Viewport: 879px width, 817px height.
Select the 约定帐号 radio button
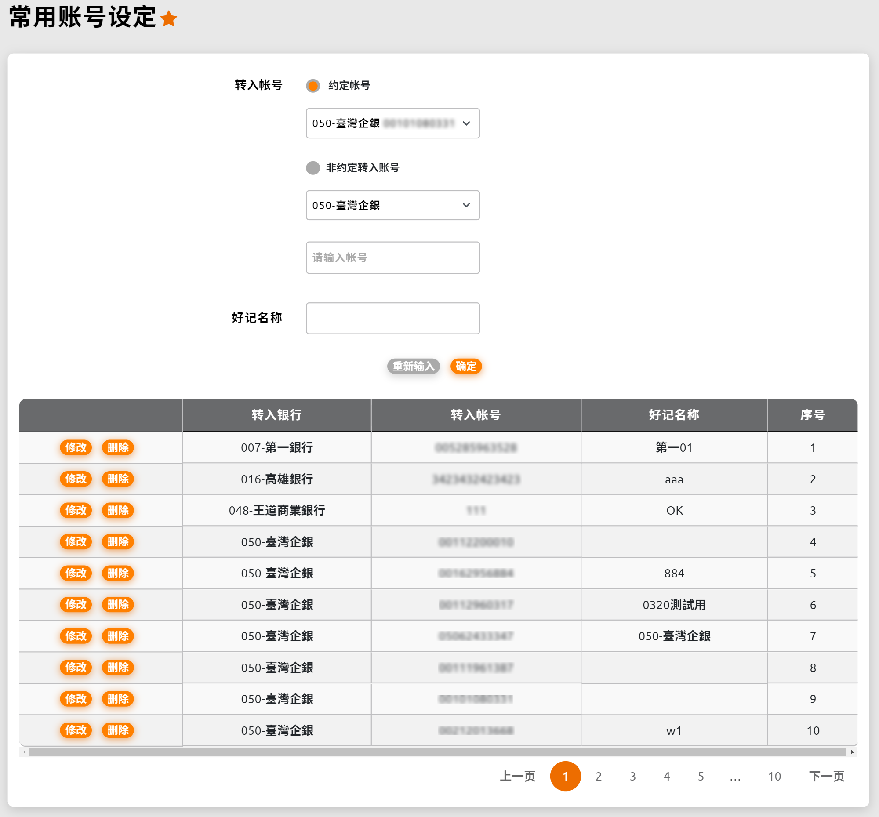[313, 86]
